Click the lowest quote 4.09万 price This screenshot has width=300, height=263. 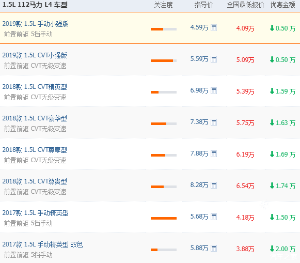tap(245, 28)
